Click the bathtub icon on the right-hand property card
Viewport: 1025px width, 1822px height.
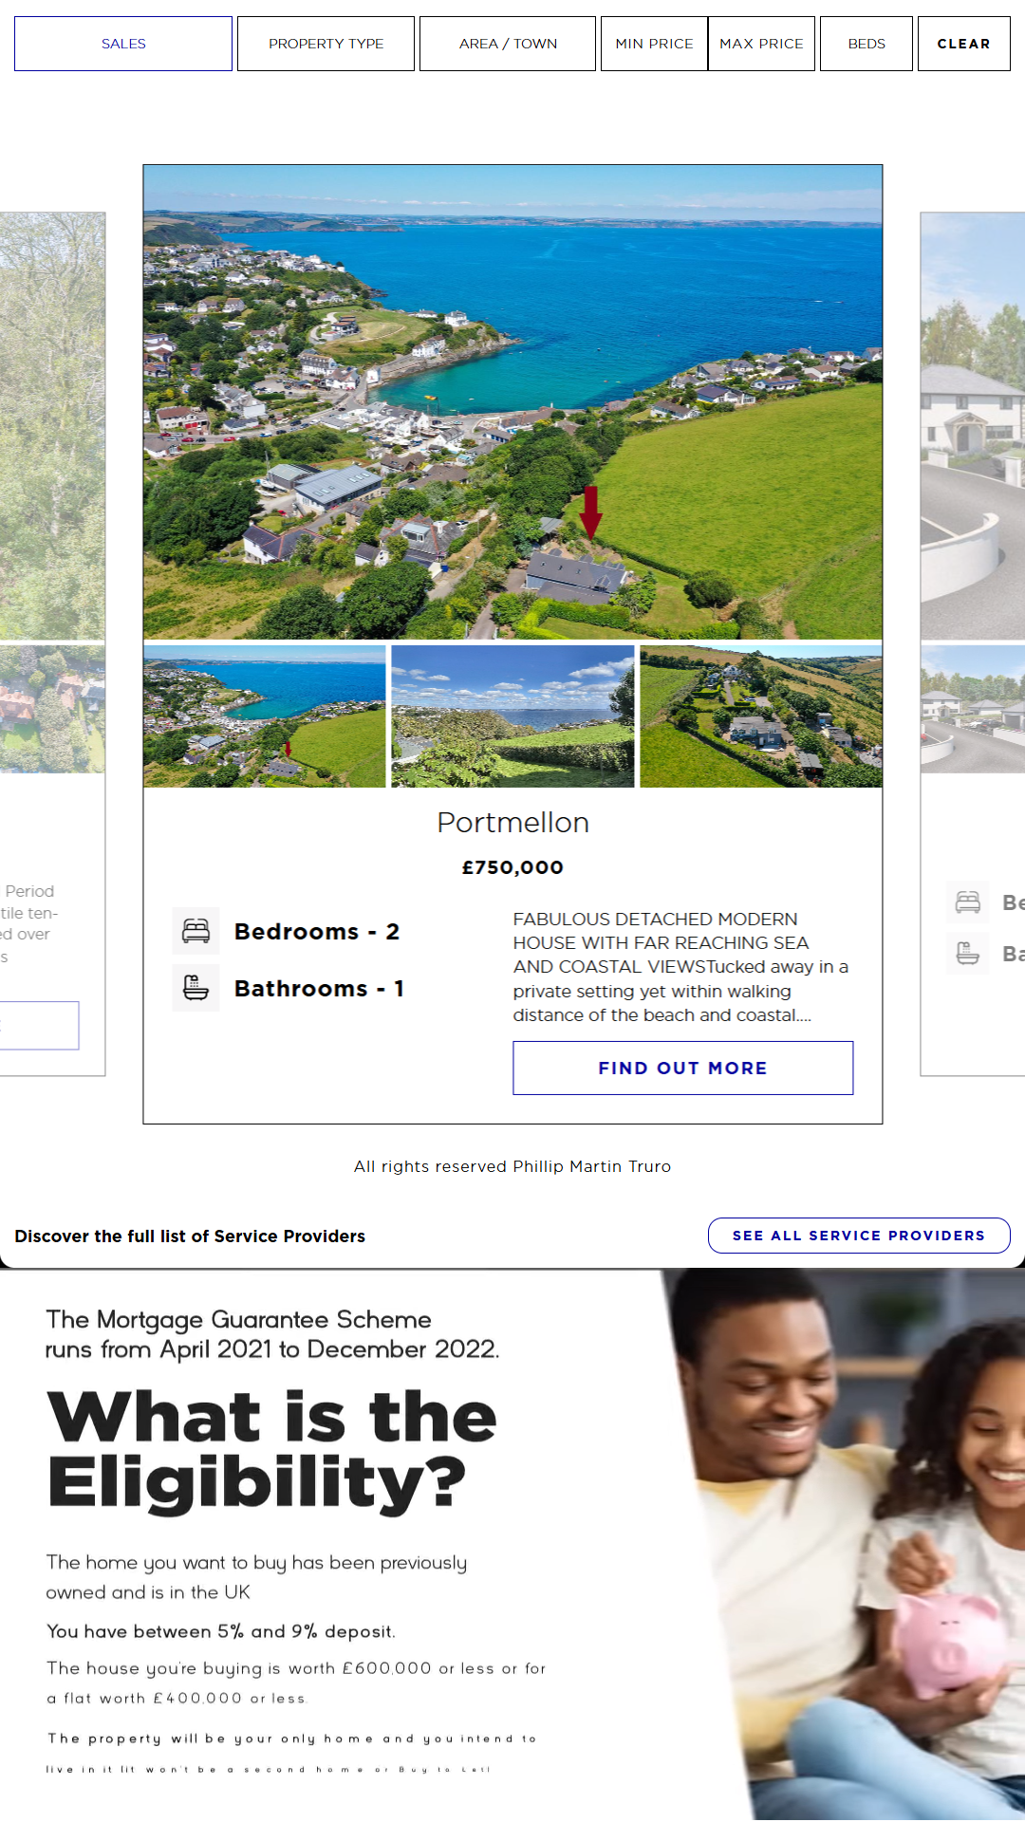pyautogui.click(x=968, y=953)
